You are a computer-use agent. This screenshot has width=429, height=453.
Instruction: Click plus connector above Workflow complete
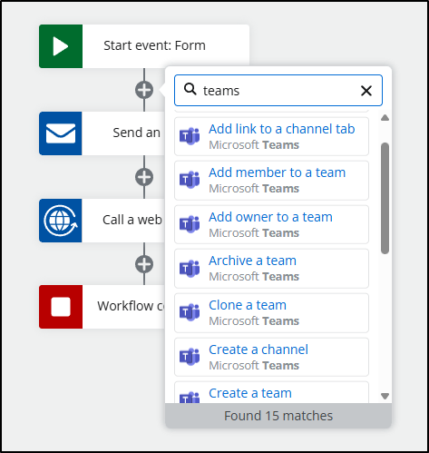point(144,264)
